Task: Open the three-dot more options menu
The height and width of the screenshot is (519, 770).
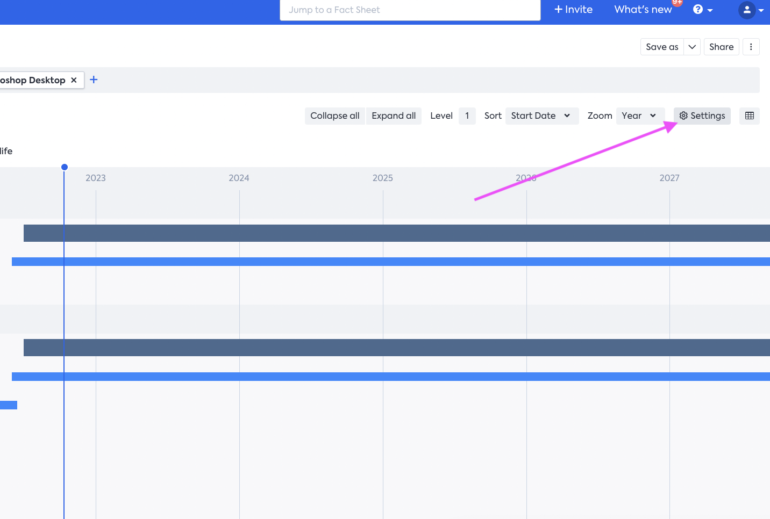Action: pos(751,47)
